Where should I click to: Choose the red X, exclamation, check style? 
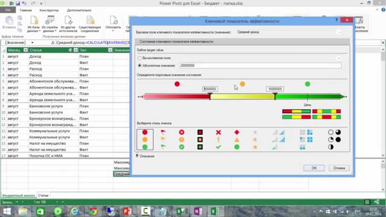[218, 140]
